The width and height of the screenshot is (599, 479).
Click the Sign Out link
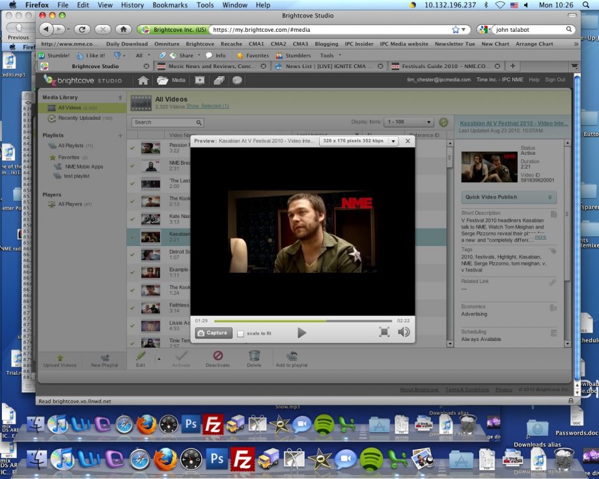tap(555, 80)
